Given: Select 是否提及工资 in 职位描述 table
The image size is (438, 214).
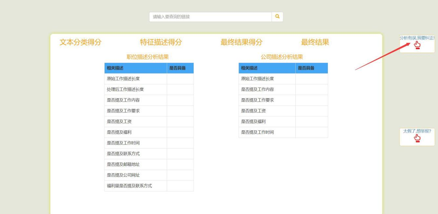Looking at the screenshot, I should (149, 122).
